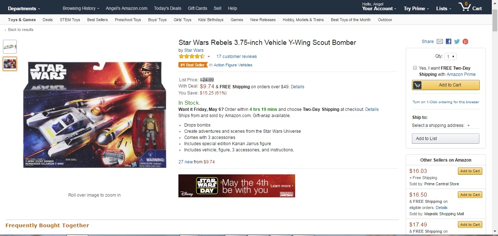Turn on 1-Click ordering link
The width and height of the screenshot is (498, 236).
coord(446,102)
